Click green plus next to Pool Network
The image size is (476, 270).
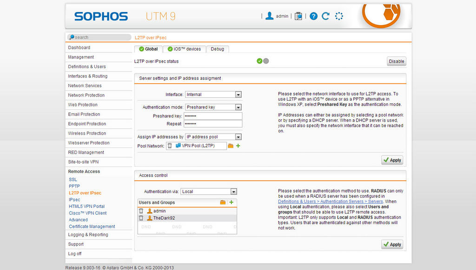[238, 146]
